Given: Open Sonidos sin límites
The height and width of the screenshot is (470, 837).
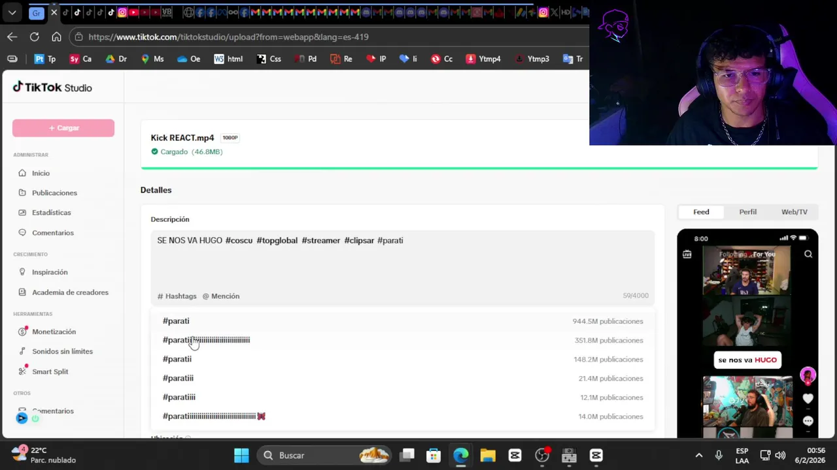Looking at the screenshot, I should (62, 351).
